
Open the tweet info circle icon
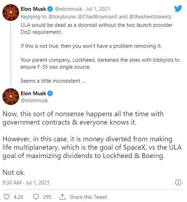(x=178, y=183)
